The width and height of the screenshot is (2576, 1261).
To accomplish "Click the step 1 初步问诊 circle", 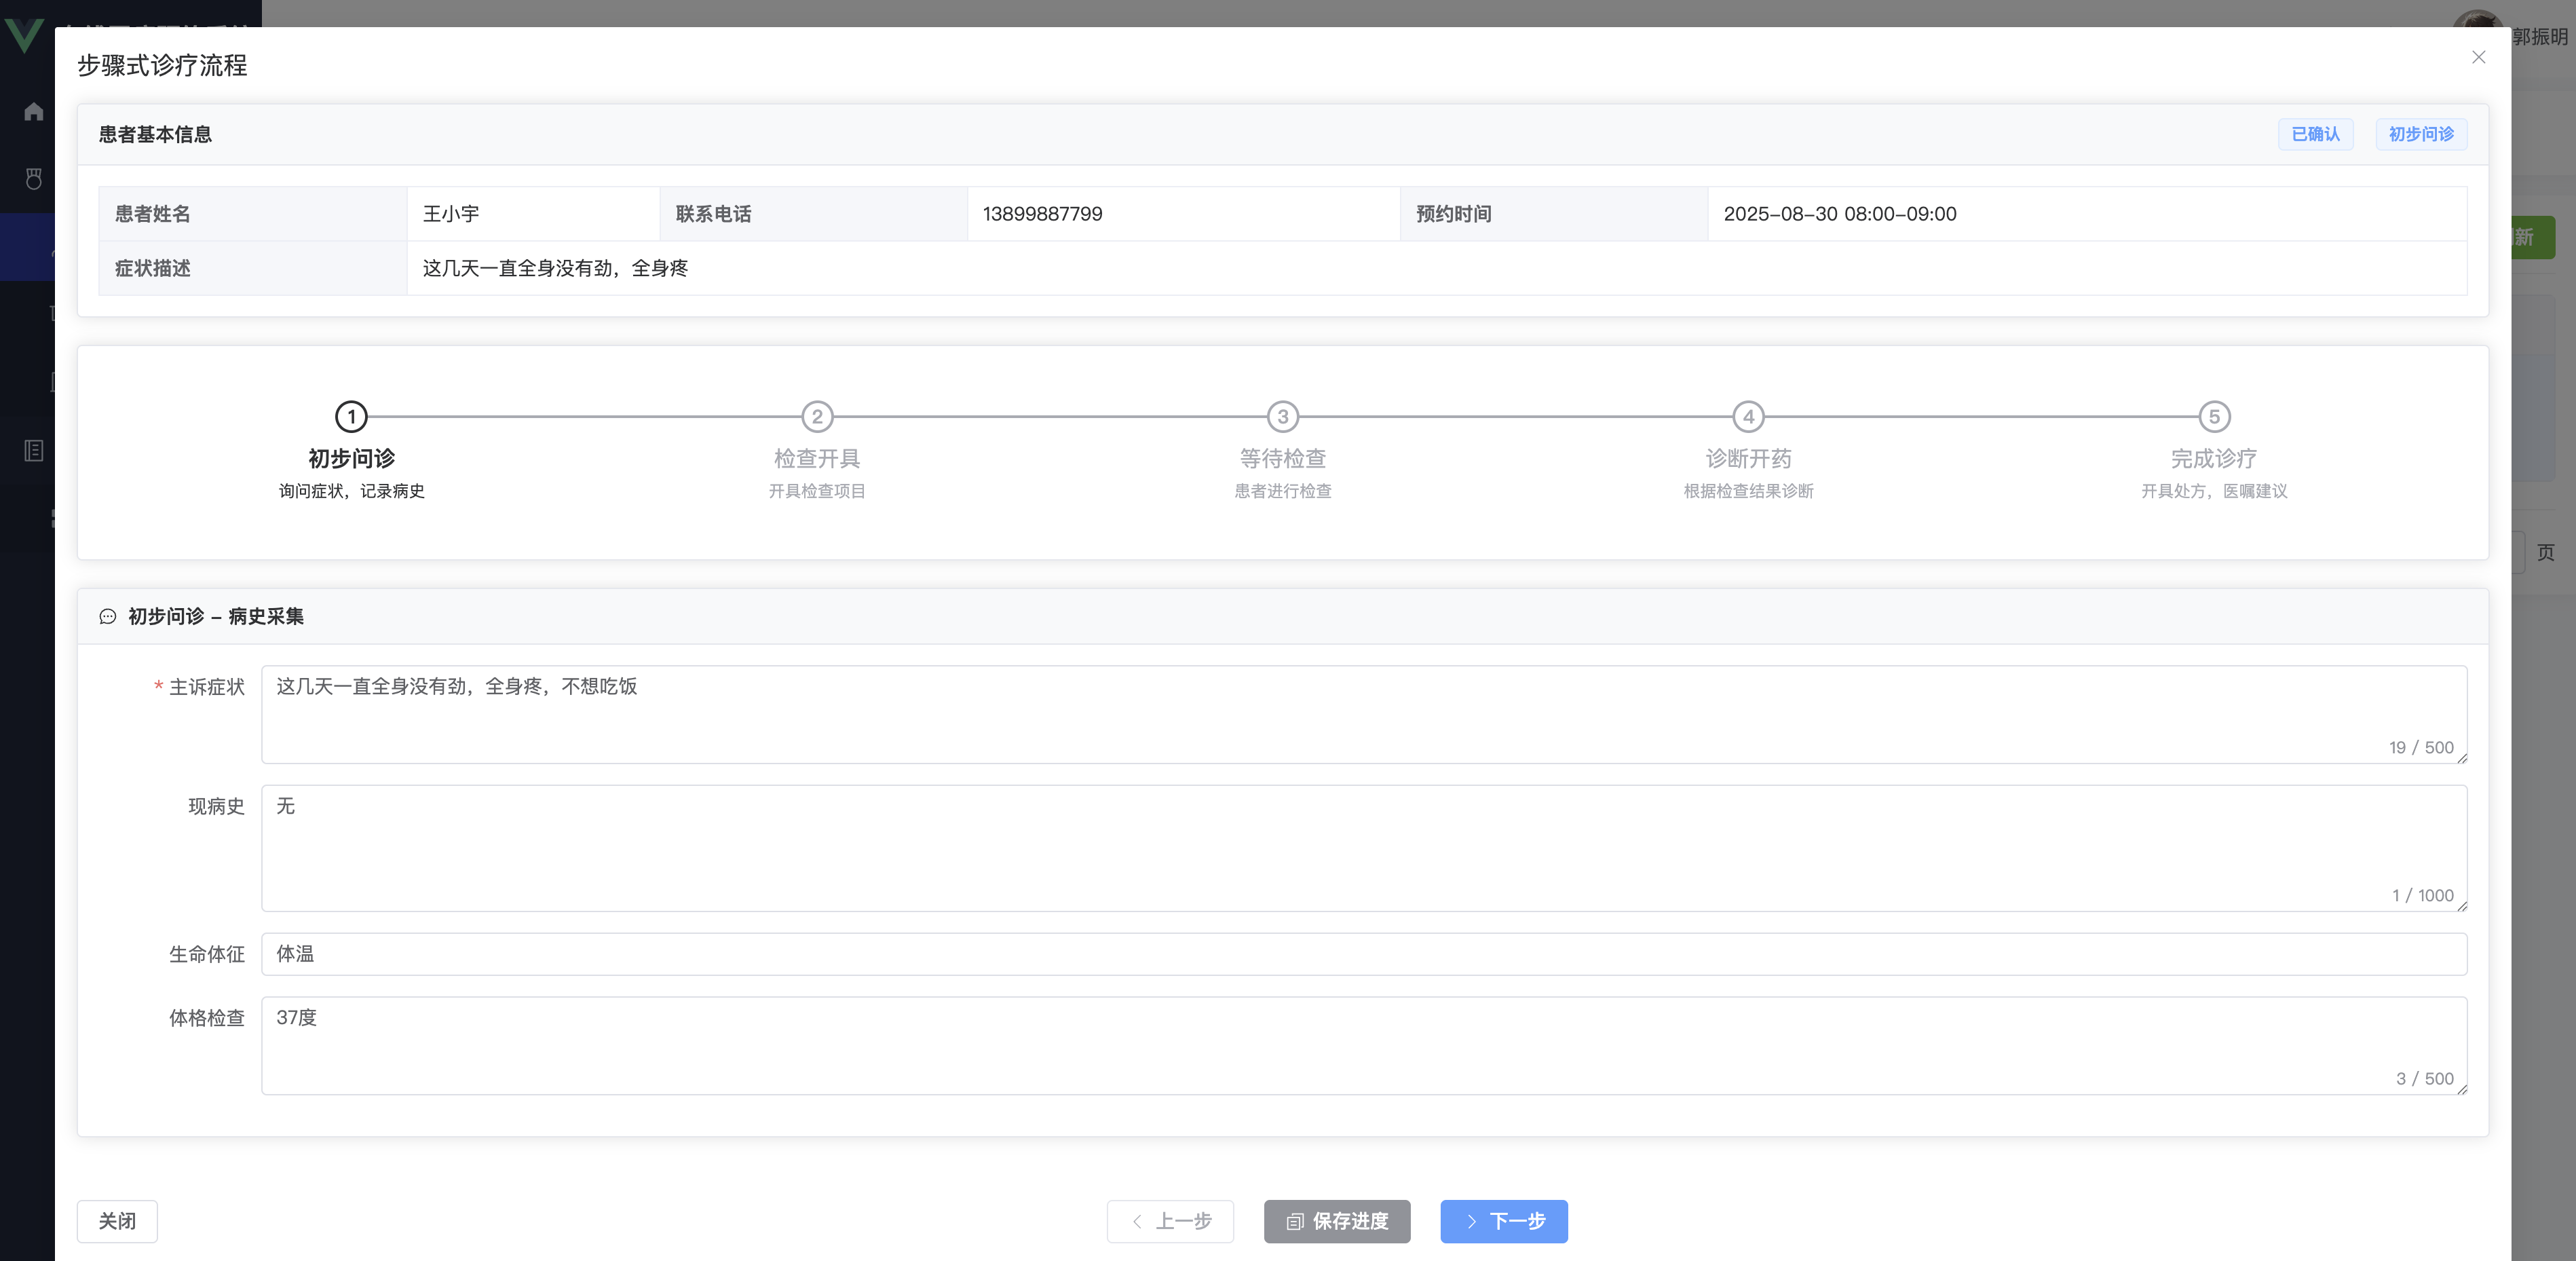I will 351,416.
